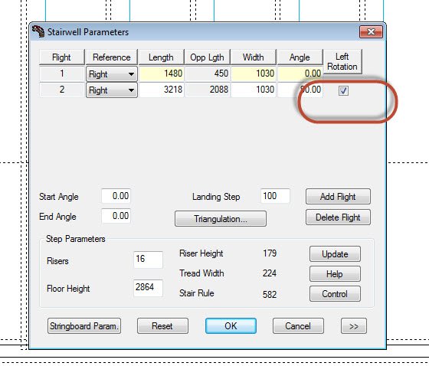The height and width of the screenshot is (366, 429).
Task: Click the Control button
Action: tap(335, 294)
